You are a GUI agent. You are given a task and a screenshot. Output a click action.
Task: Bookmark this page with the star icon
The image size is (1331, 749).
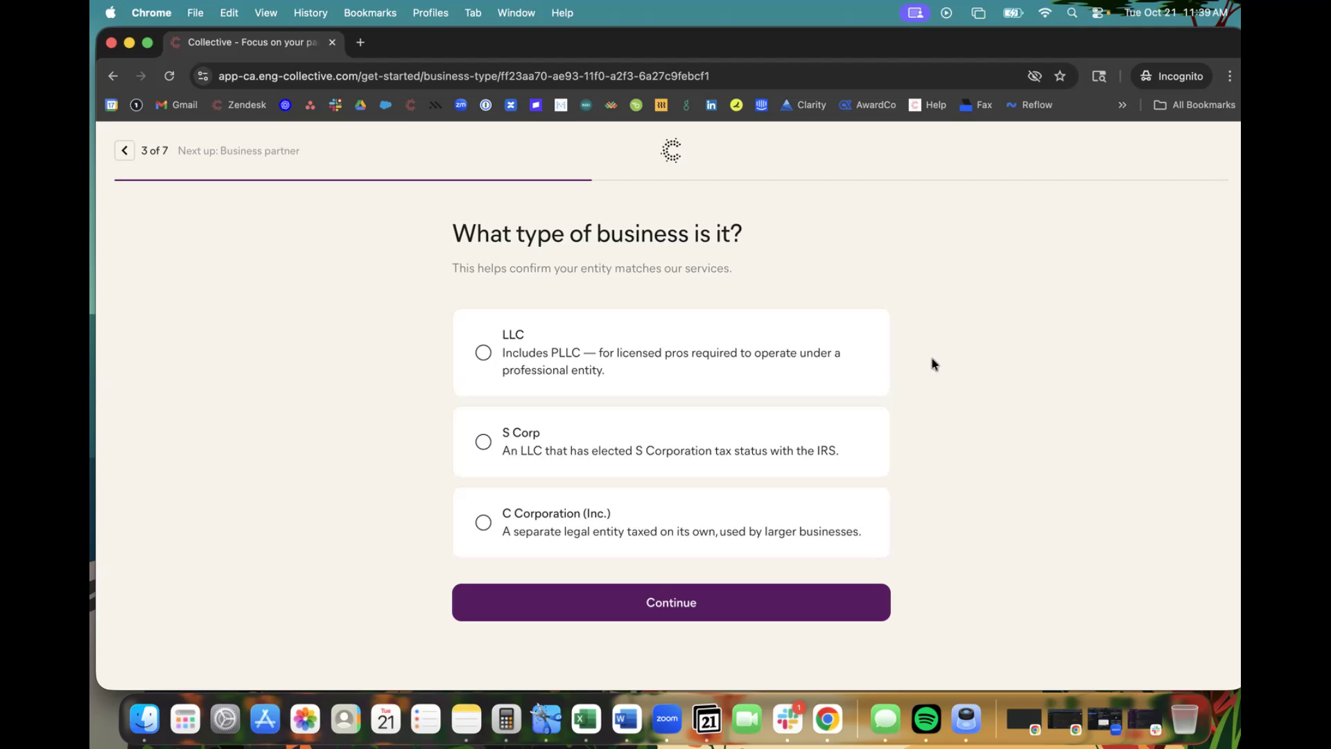coord(1060,76)
